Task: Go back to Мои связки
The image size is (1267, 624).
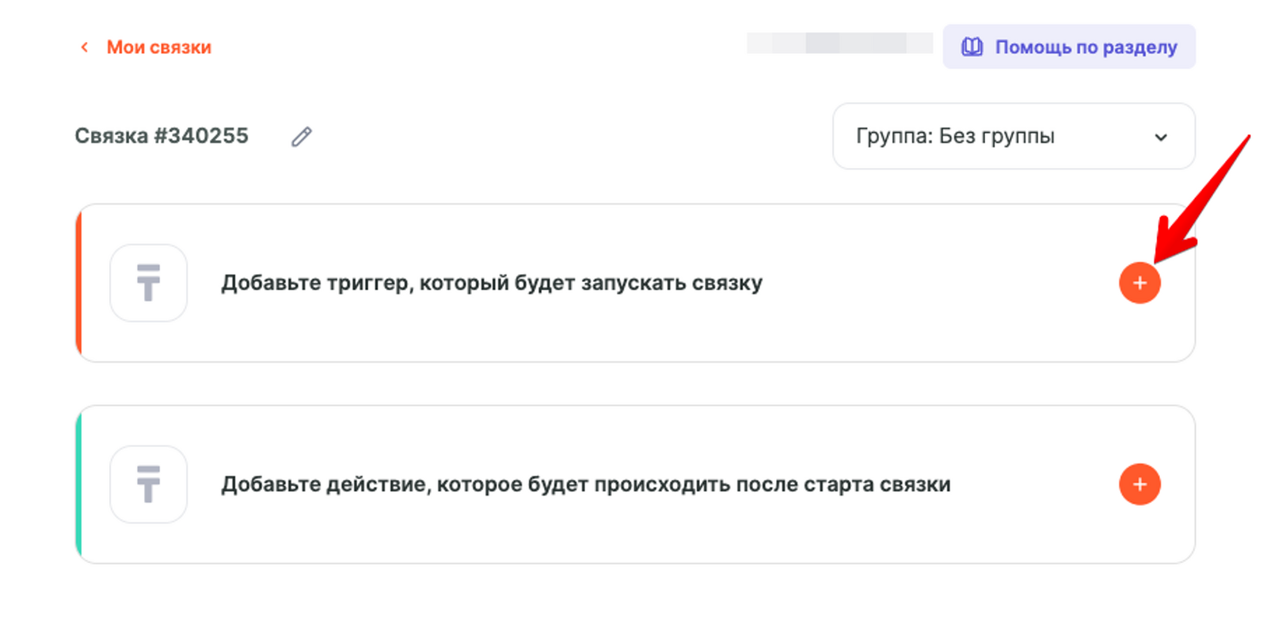Action: tap(158, 48)
